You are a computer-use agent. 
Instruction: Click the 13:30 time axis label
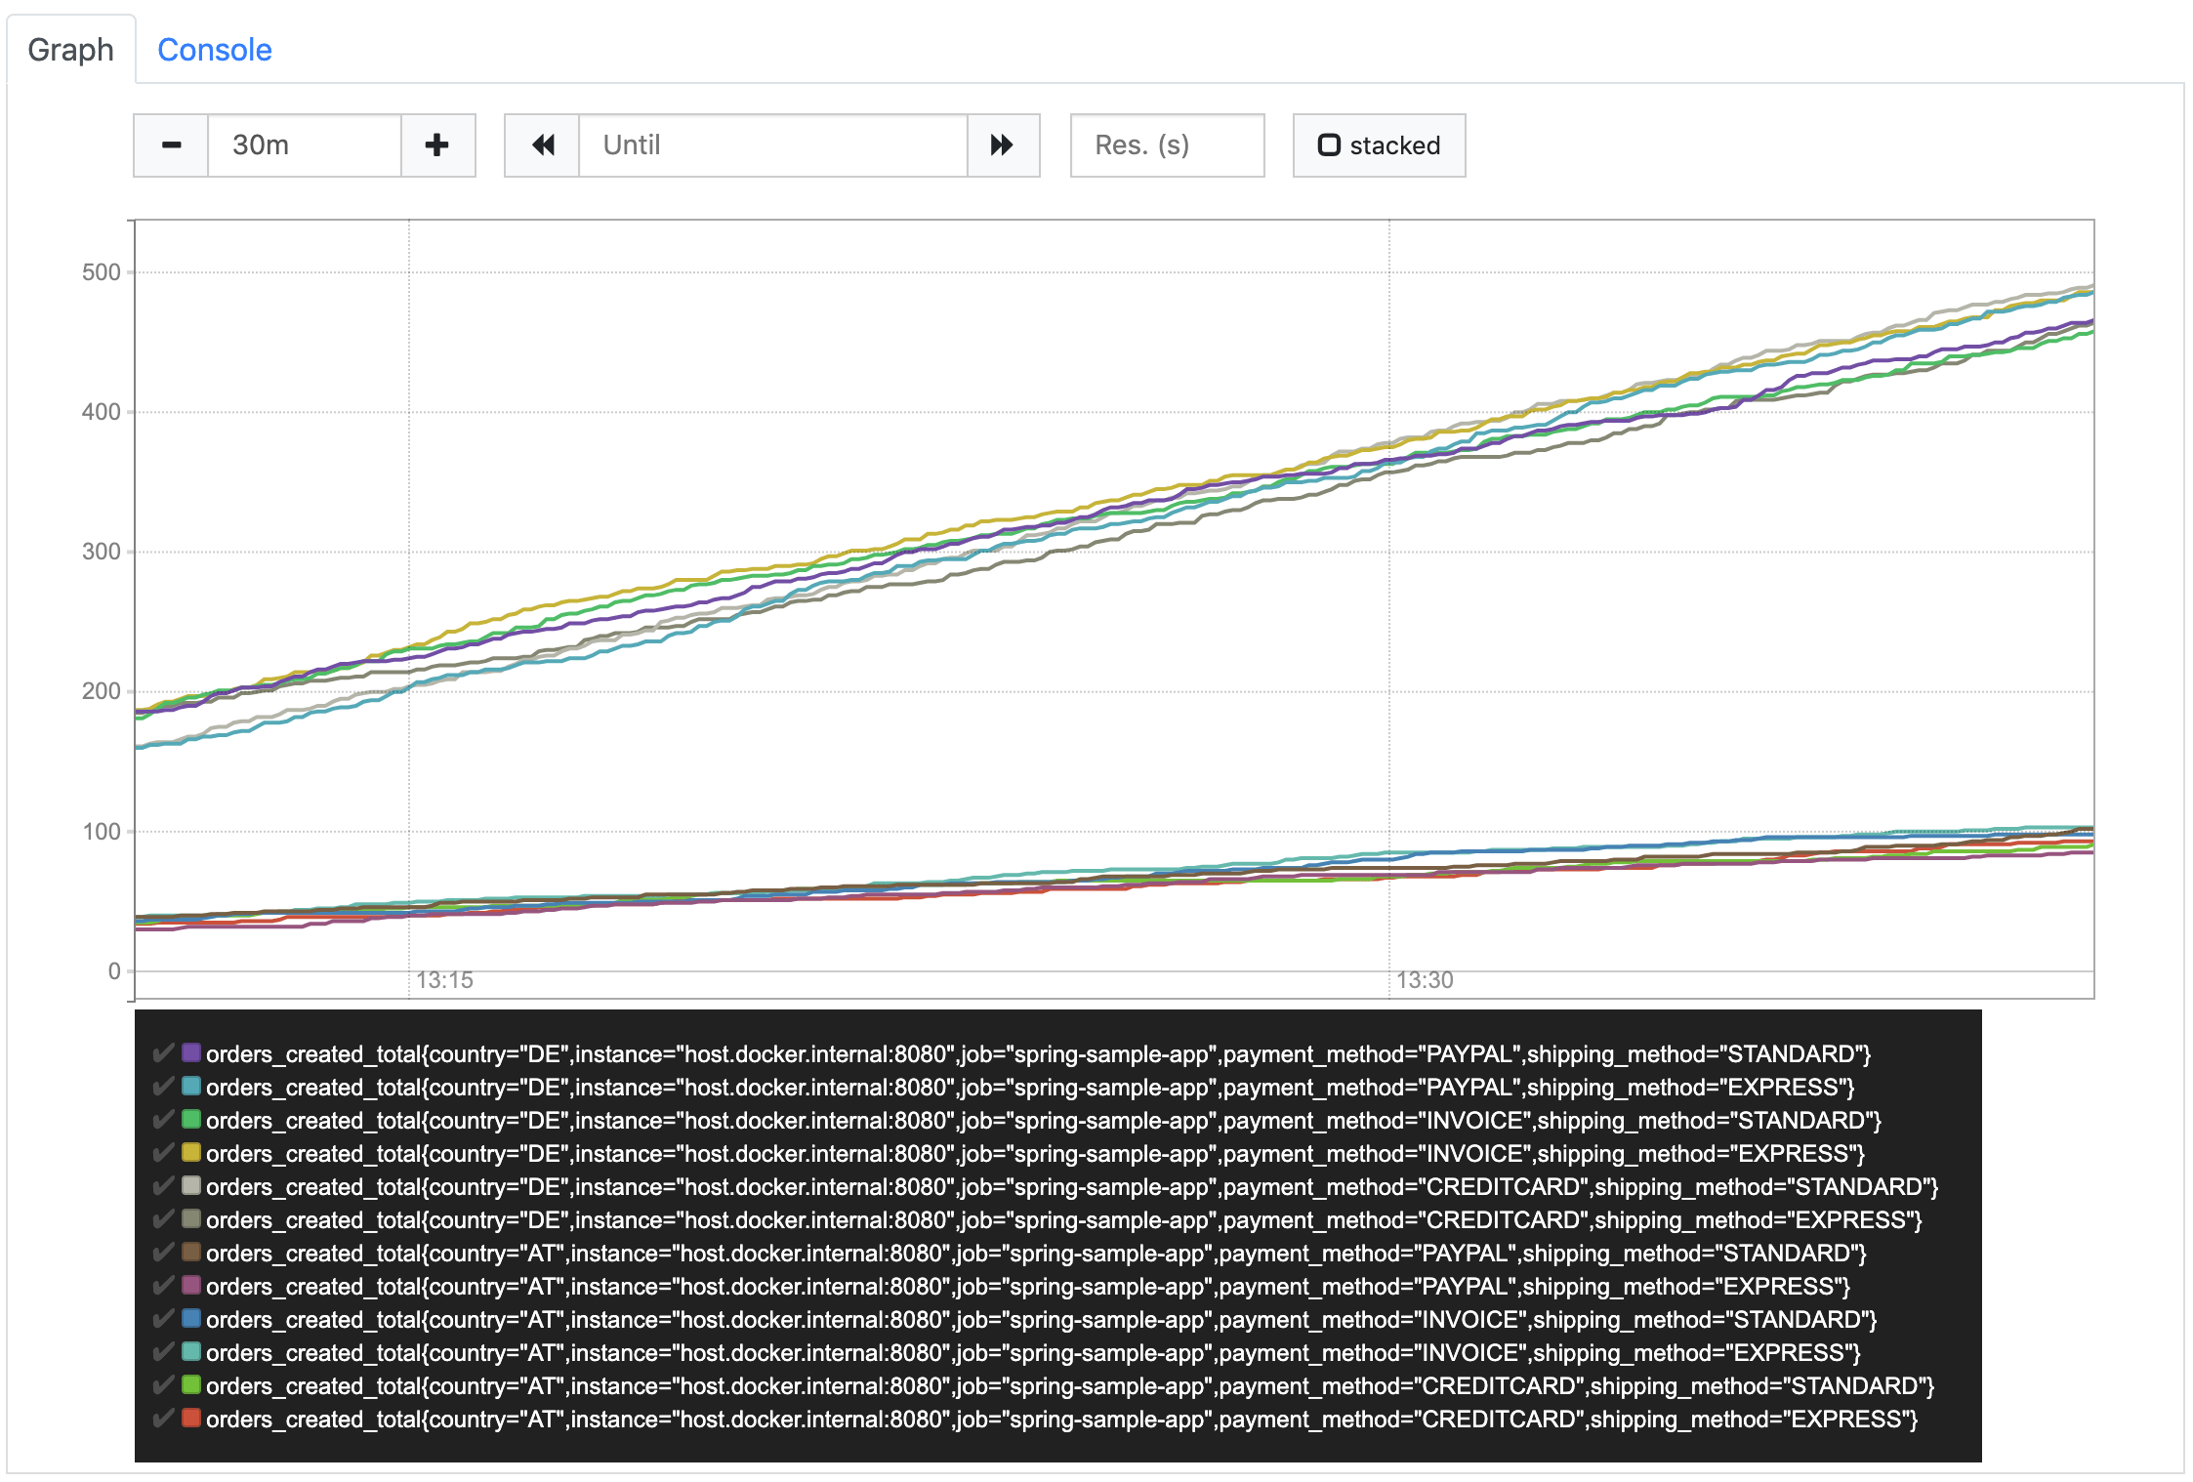pyautogui.click(x=1425, y=980)
